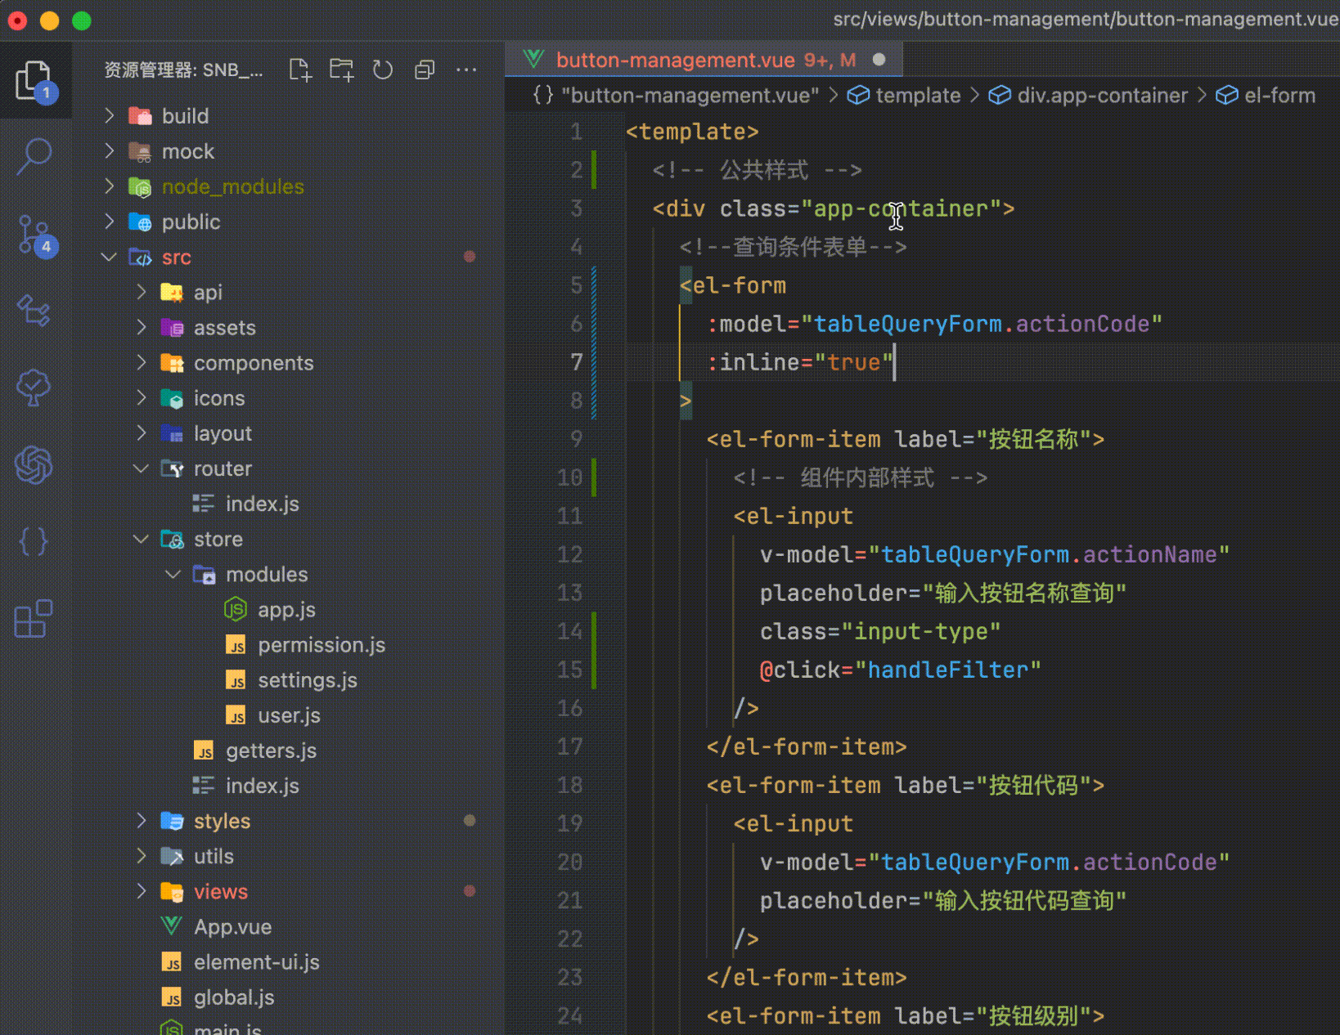Open the Search view in activity bar
The image size is (1340, 1035).
click(x=34, y=155)
